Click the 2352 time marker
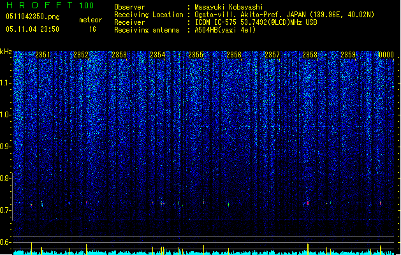Screen dimensions: 401x255 [x=81, y=55]
